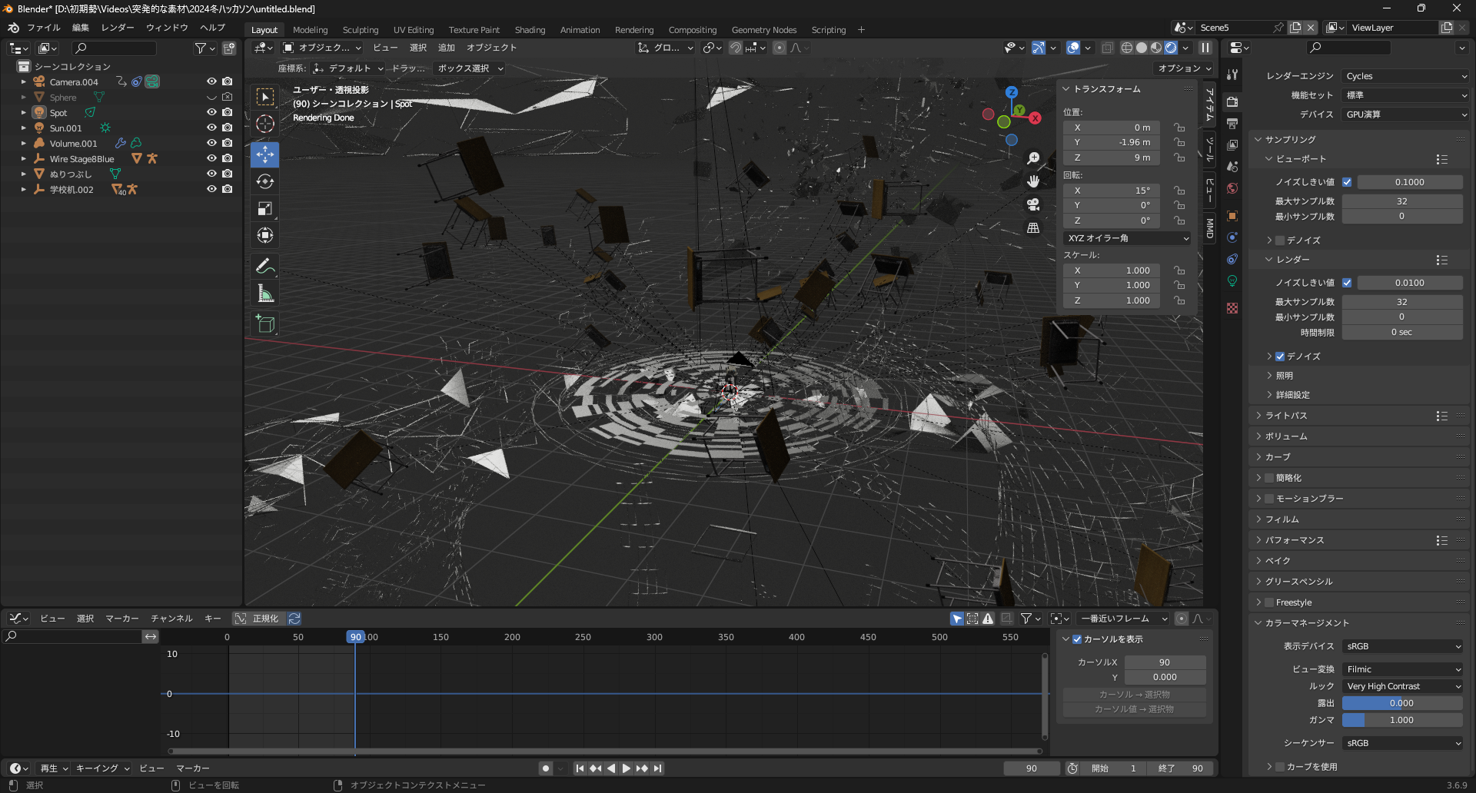Hide Camera.004 in viewport
Screen dimensions: 1476x793
(211, 81)
